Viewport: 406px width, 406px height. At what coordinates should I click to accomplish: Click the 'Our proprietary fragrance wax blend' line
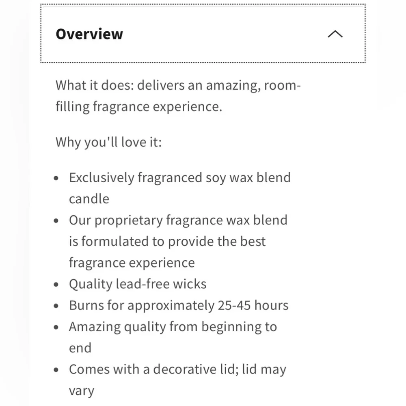178,220
